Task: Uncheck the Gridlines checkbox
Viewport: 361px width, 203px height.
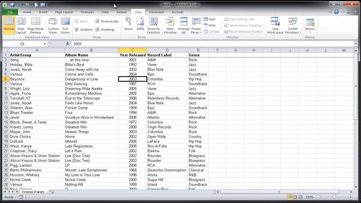Action: 77,29
